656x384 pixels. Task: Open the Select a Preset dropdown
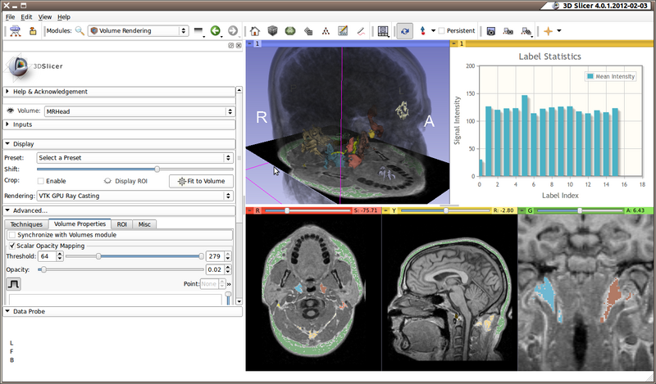pyautogui.click(x=134, y=158)
